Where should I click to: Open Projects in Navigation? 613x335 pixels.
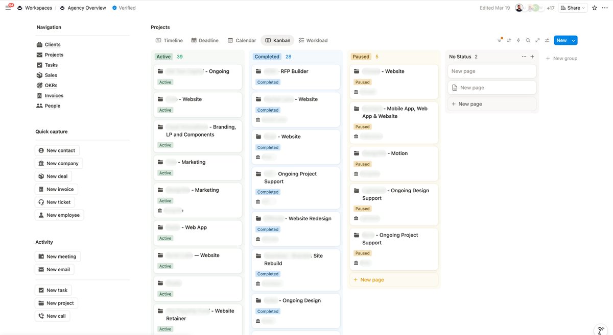50,55
